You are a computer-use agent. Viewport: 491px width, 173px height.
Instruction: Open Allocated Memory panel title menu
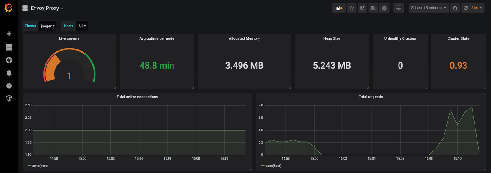244,38
